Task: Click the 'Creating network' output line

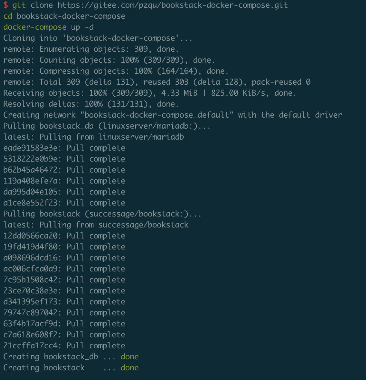Action: tap(173, 115)
